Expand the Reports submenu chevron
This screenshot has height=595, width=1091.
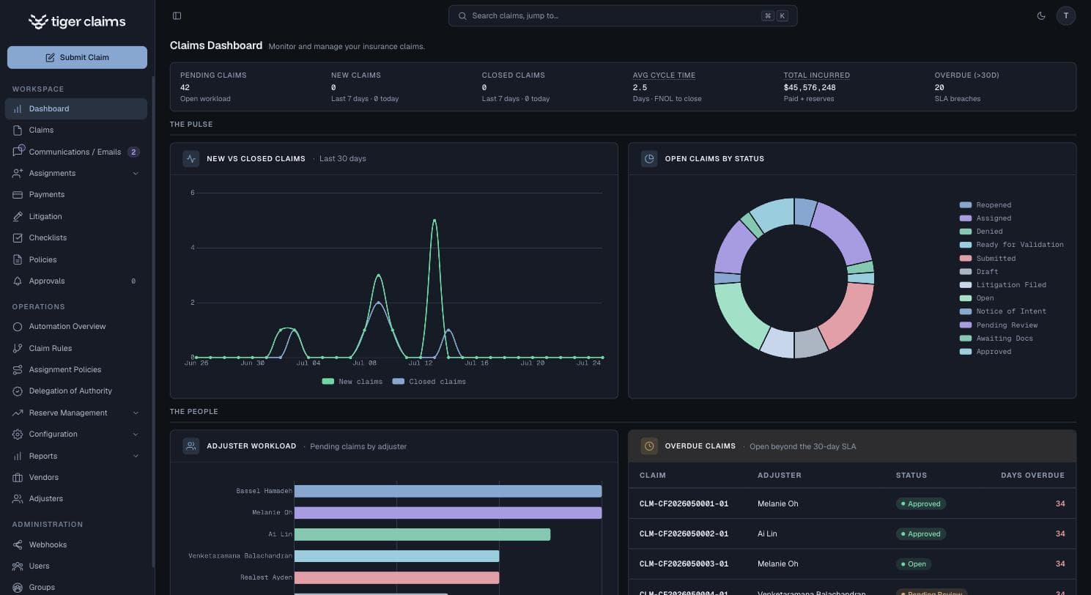tap(136, 456)
